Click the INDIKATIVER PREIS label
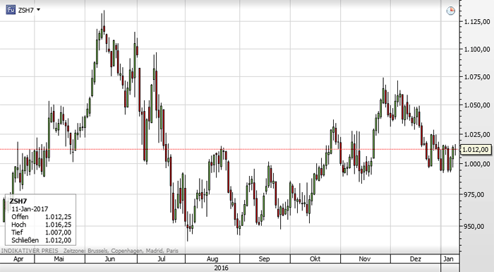 coord(30,251)
